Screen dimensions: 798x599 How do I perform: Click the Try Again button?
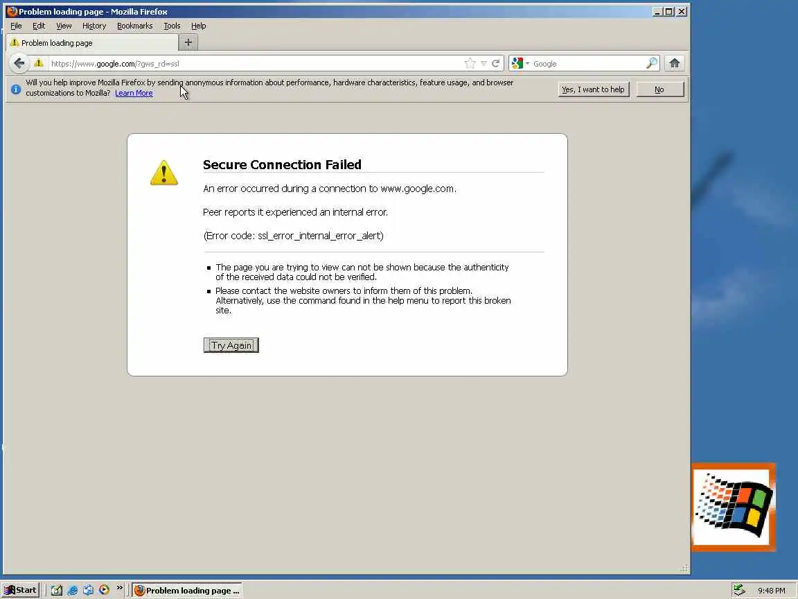(x=231, y=345)
